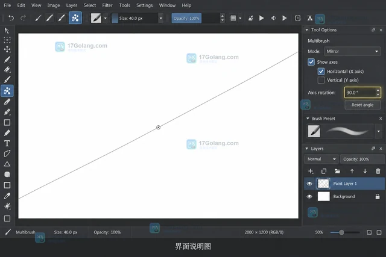386x257 pixels.
Task: Click the toolbar Opacity stepper arrows
Action: click(223, 18)
